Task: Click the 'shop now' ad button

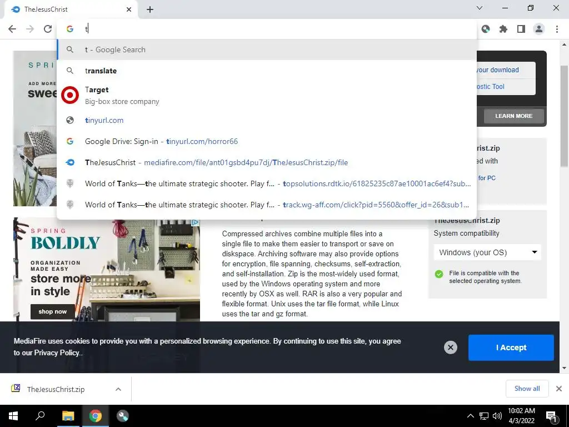Action: coord(53,311)
